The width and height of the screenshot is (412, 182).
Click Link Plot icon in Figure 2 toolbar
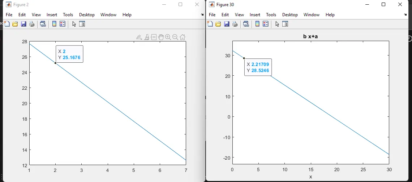click(x=43, y=24)
